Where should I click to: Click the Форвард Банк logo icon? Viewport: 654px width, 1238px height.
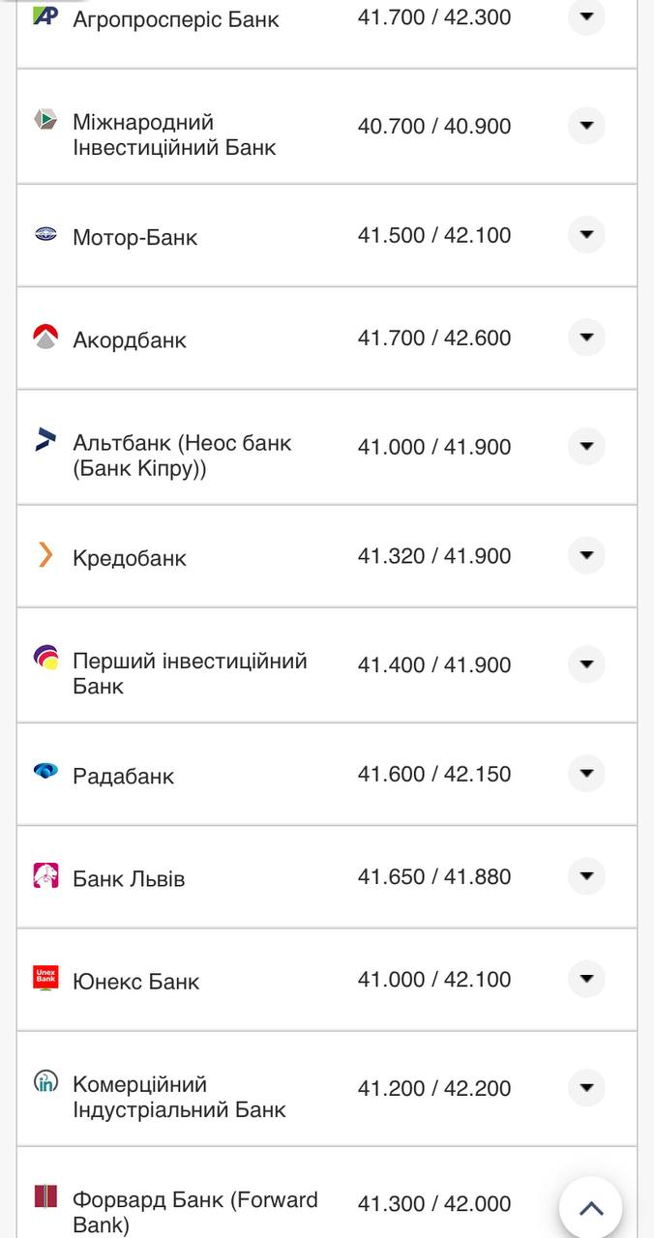[x=45, y=1196]
